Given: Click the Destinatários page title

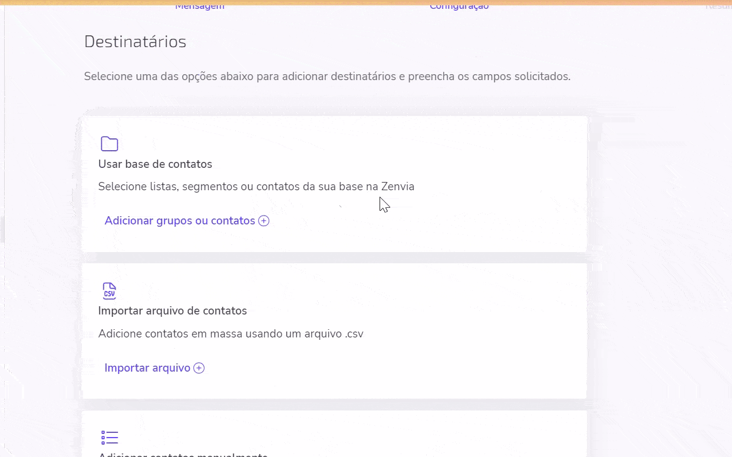Looking at the screenshot, I should pyautogui.click(x=135, y=42).
